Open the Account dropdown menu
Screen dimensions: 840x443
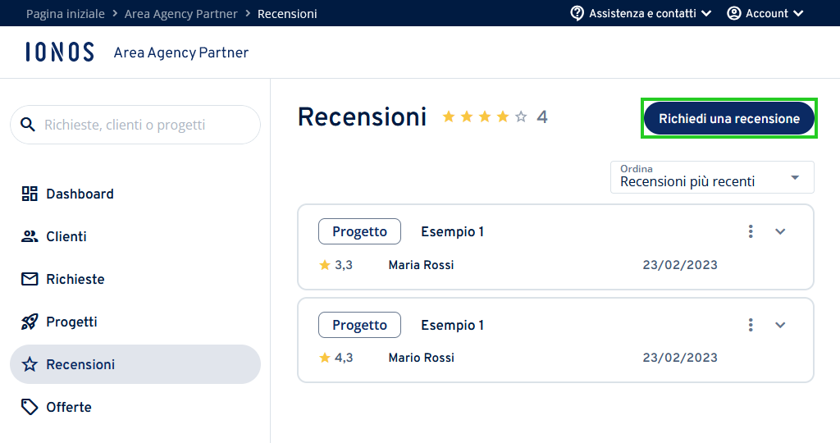pyautogui.click(x=765, y=13)
